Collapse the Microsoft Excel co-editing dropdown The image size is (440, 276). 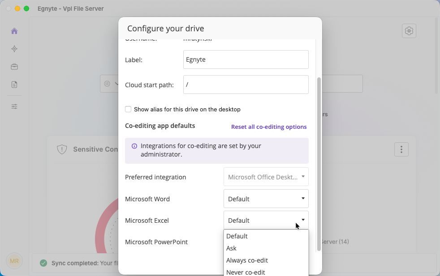[266, 220]
